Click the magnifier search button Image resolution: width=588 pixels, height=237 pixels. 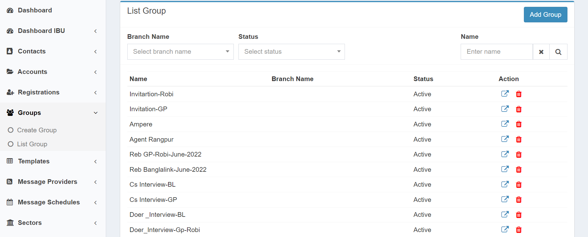tap(558, 52)
